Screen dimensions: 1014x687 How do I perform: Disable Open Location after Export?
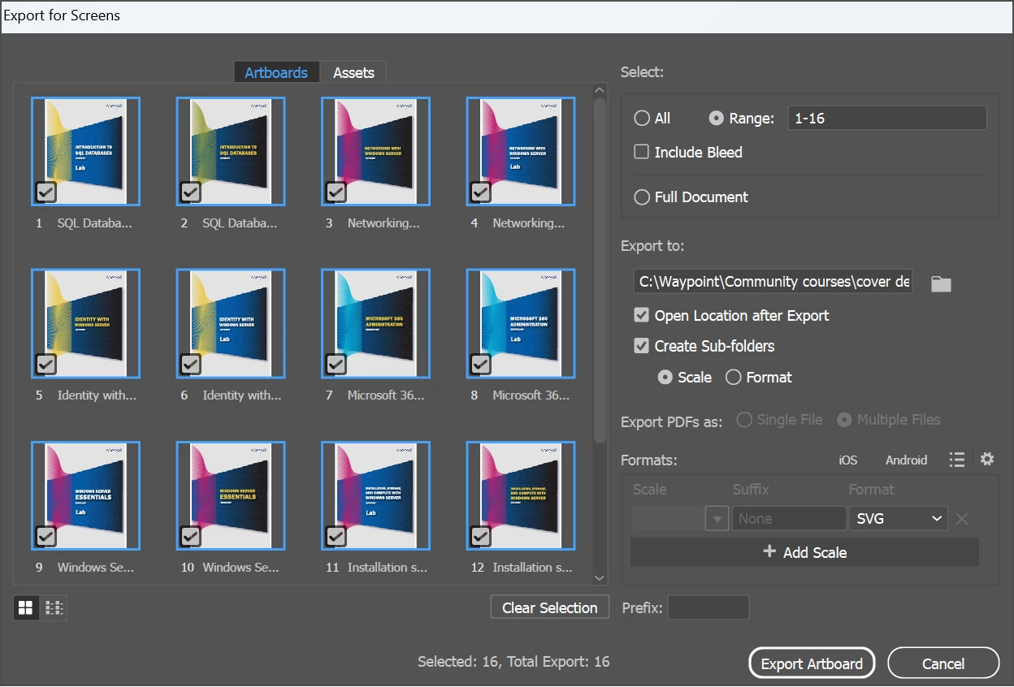(642, 315)
